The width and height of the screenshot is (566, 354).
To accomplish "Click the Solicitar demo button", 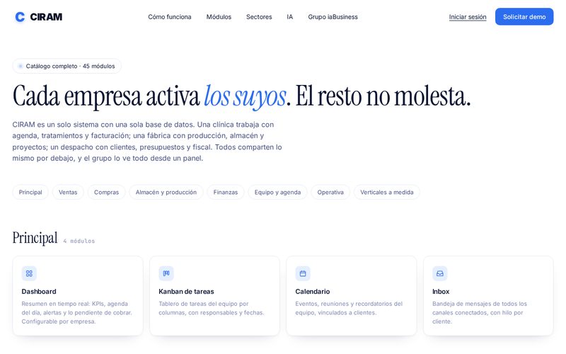I will 524,16.
